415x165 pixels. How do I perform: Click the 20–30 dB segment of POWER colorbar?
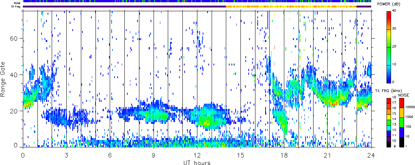(389, 38)
